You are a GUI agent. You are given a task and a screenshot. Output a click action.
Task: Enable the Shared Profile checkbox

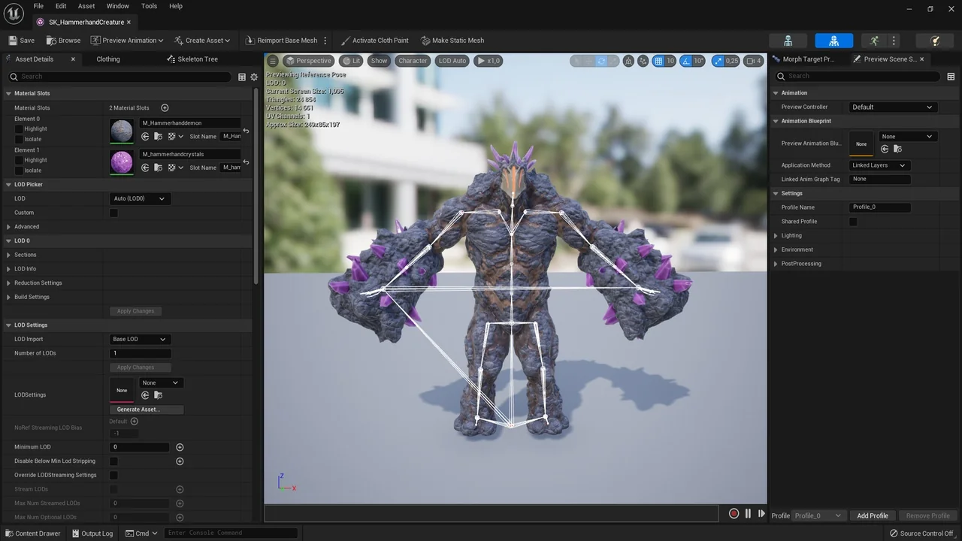point(853,222)
